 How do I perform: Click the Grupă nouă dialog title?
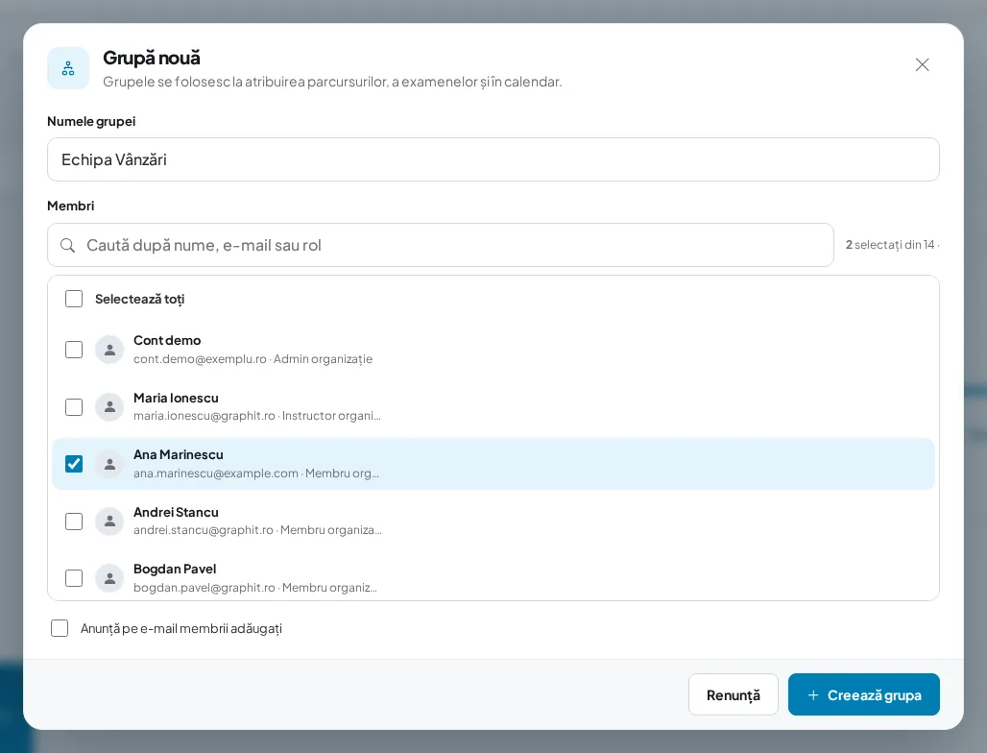tap(152, 58)
